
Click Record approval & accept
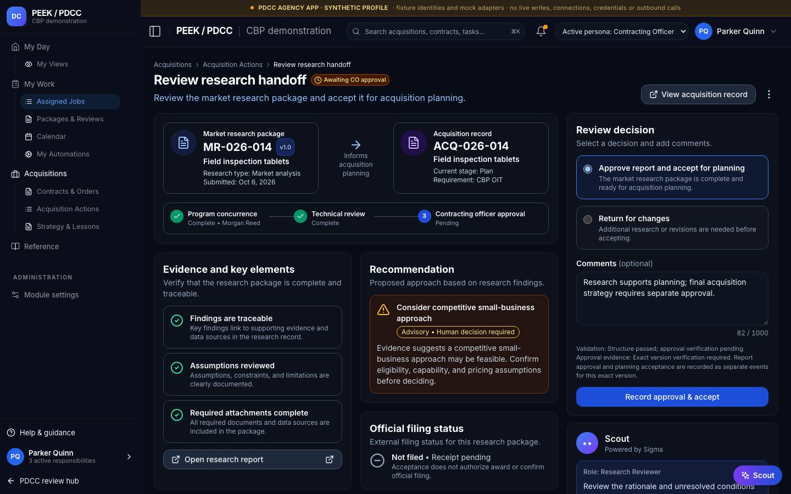672,397
